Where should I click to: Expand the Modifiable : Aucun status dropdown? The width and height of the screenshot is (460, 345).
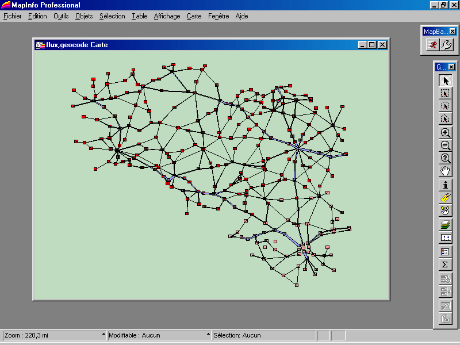click(208, 335)
